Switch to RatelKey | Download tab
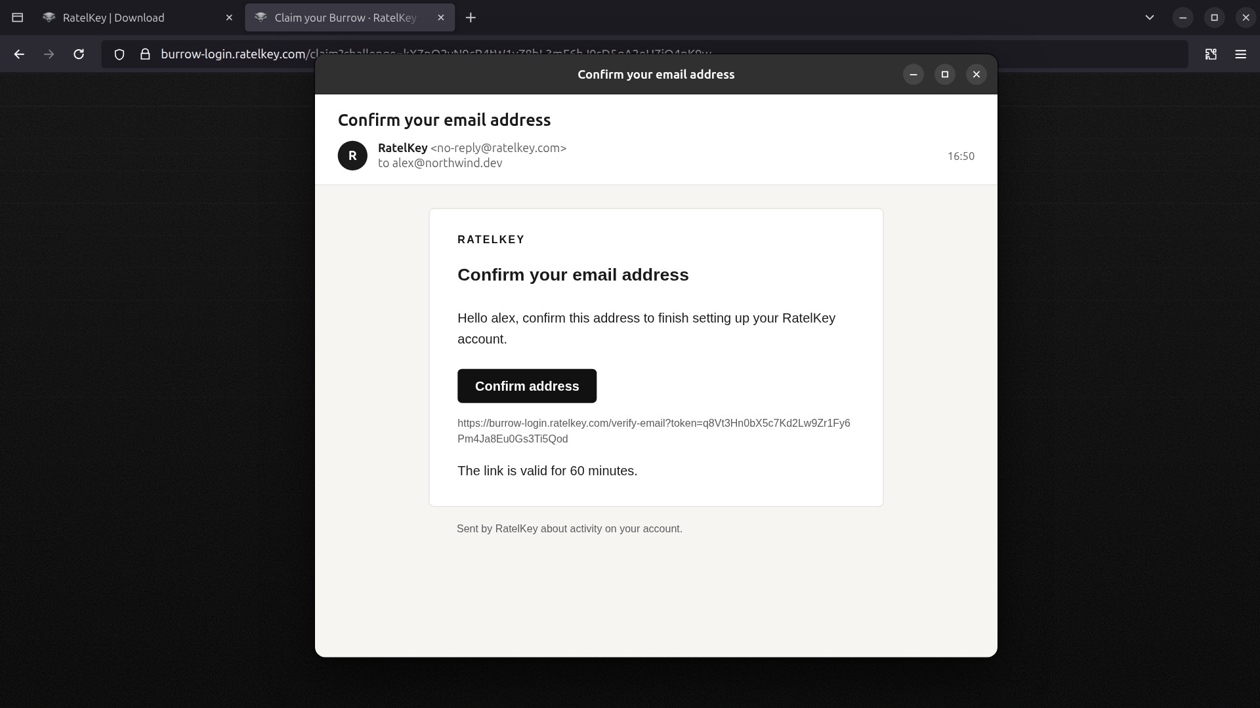The image size is (1260, 708). click(138, 18)
